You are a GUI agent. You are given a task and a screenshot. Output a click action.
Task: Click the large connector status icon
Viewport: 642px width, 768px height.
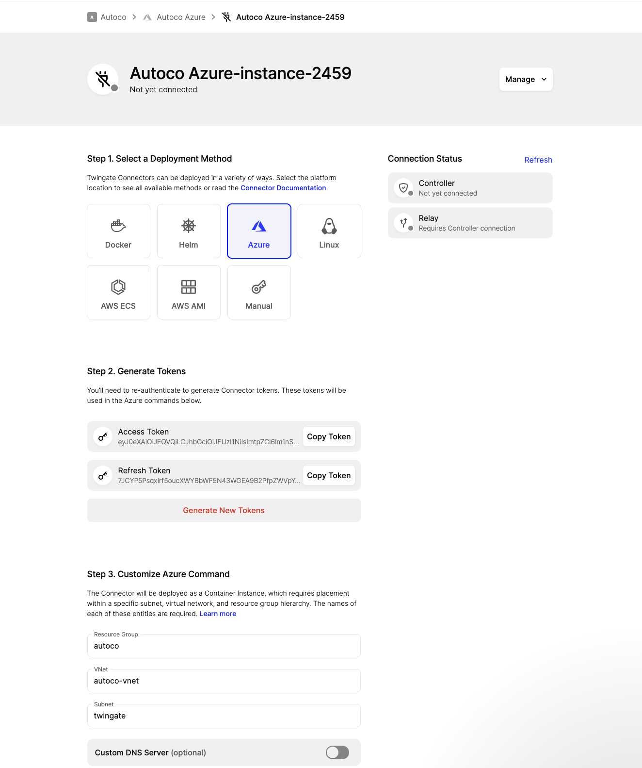(x=103, y=79)
